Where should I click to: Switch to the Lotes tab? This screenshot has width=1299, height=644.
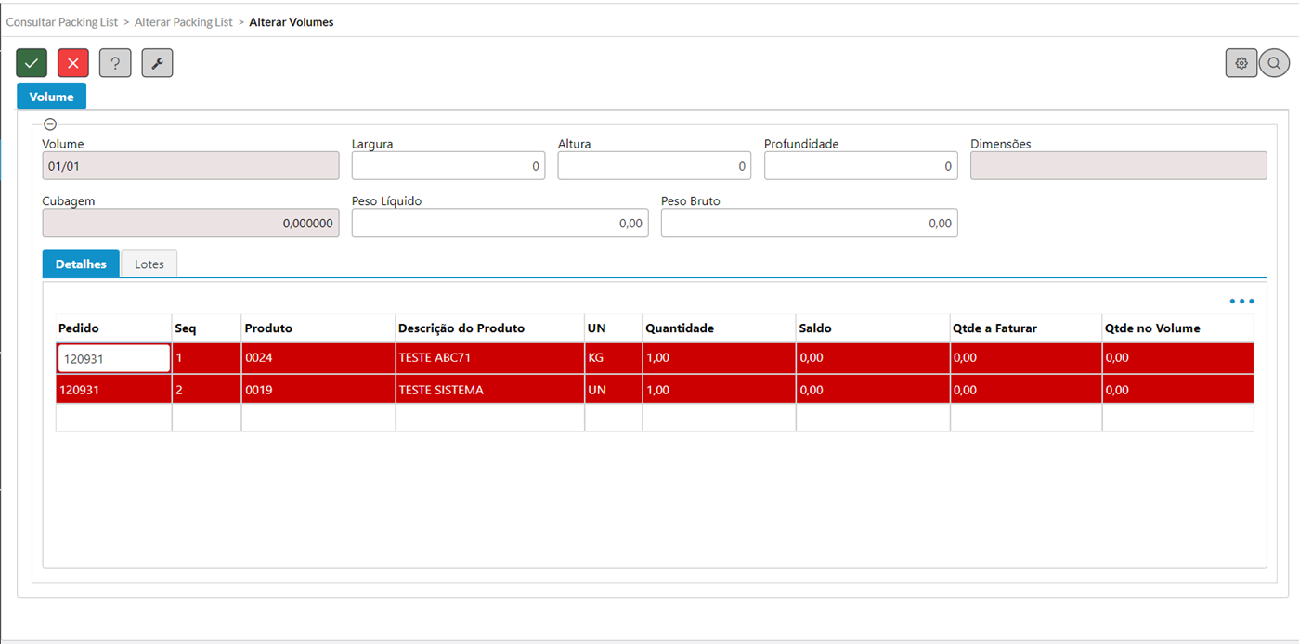coord(149,264)
